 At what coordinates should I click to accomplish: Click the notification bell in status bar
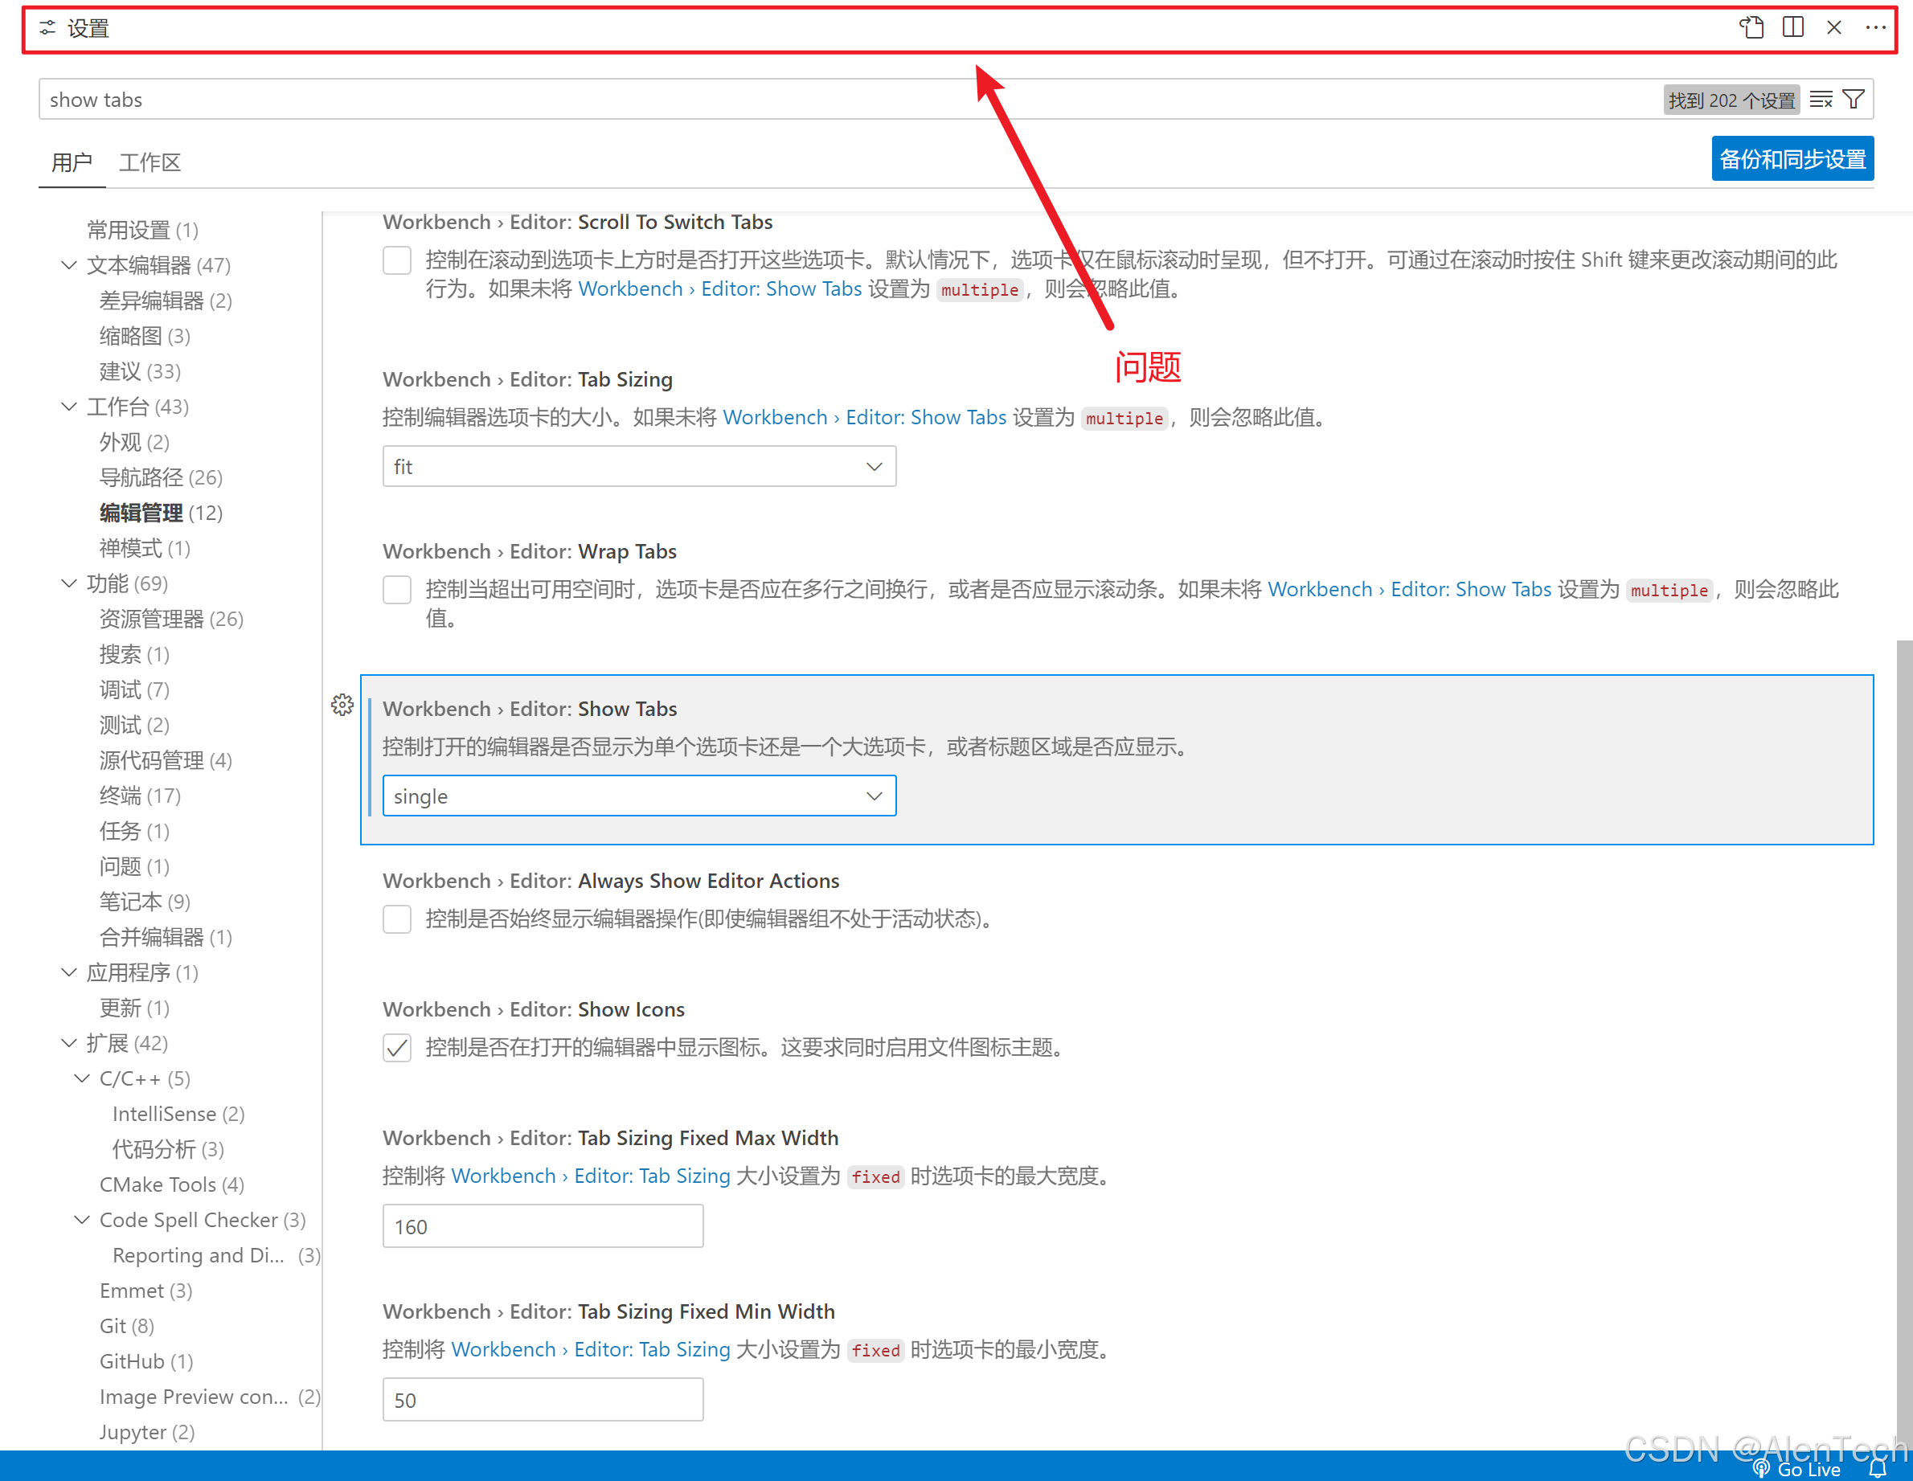(1877, 1469)
